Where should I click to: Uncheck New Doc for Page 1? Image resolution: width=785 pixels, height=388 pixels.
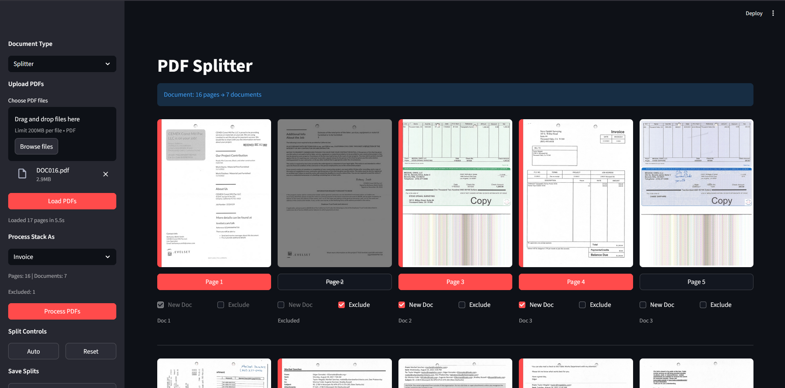pyautogui.click(x=160, y=304)
